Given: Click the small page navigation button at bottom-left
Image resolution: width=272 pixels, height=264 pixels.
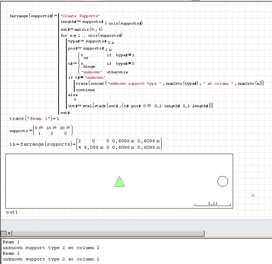Looking at the screenshot, I should tap(3, 233).
